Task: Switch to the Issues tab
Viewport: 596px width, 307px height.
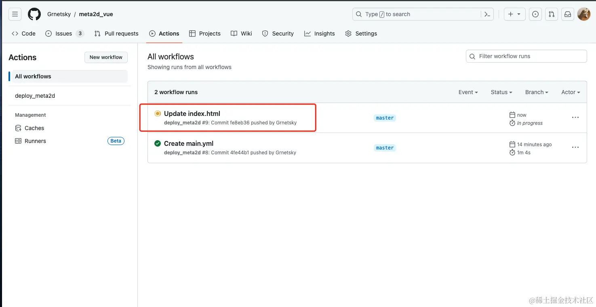Action: (64, 34)
